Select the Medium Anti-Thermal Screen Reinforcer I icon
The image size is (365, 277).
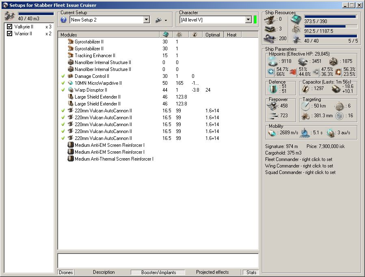pyautogui.click(x=71, y=159)
